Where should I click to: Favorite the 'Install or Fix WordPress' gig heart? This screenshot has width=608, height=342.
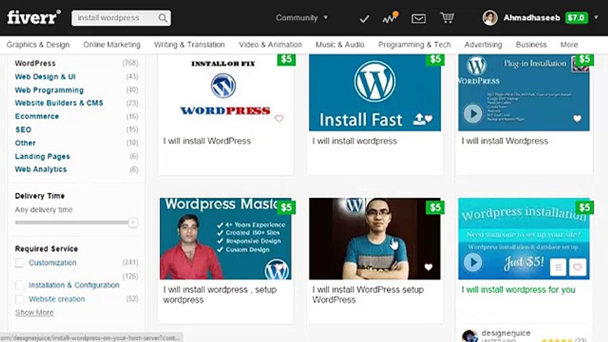pyautogui.click(x=279, y=118)
